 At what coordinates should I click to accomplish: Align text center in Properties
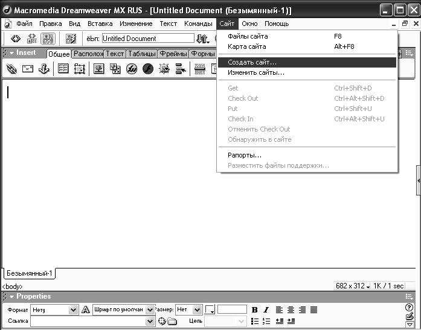[291, 310]
